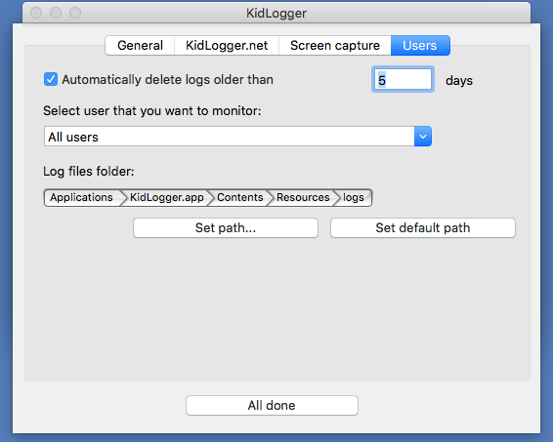Image resolution: width=553 pixels, height=442 pixels.
Task: Open the KidLogger.net tab
Action: 227,46
